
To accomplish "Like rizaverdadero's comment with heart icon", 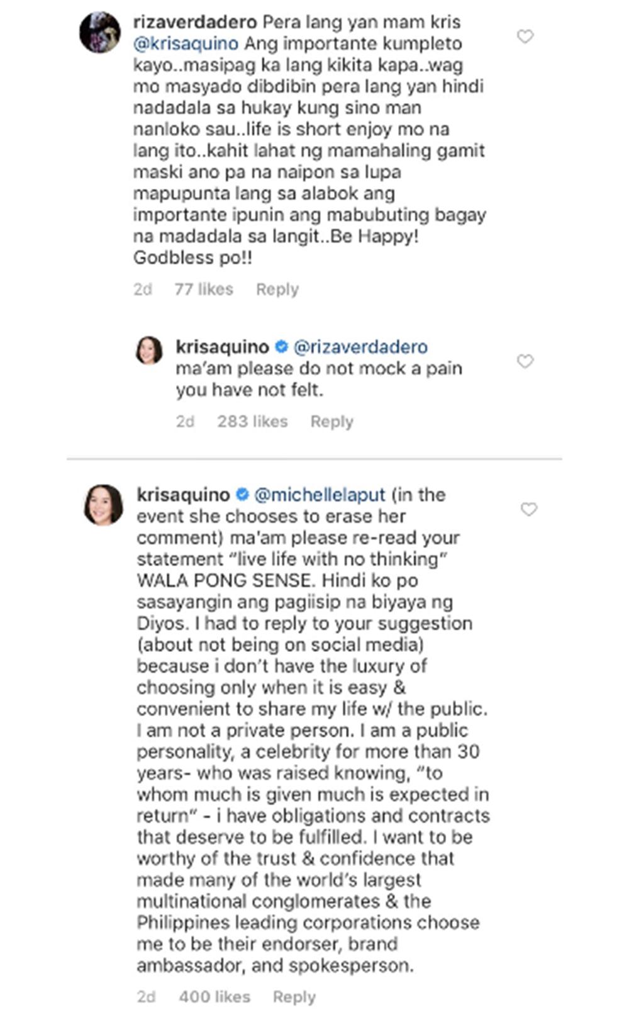I will [525, 36].
